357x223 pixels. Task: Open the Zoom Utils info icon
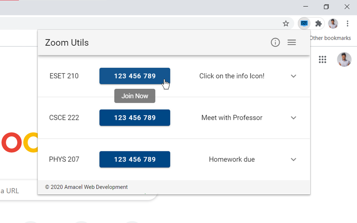coord(275,42)
